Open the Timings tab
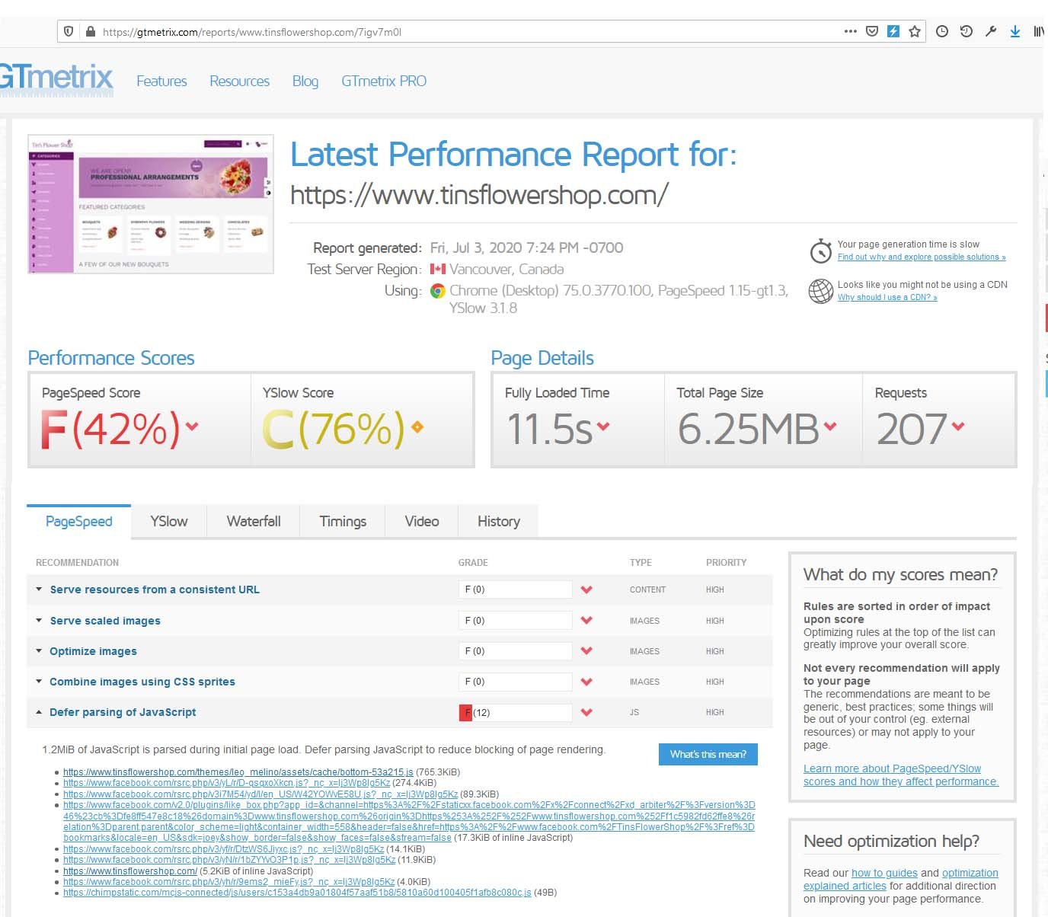The image size is (1048, 917). (343, 522)
